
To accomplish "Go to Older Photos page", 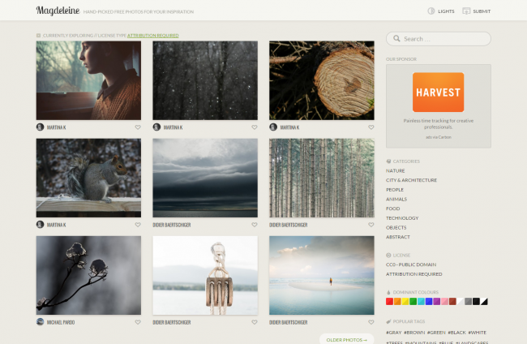I will point(346,340).
